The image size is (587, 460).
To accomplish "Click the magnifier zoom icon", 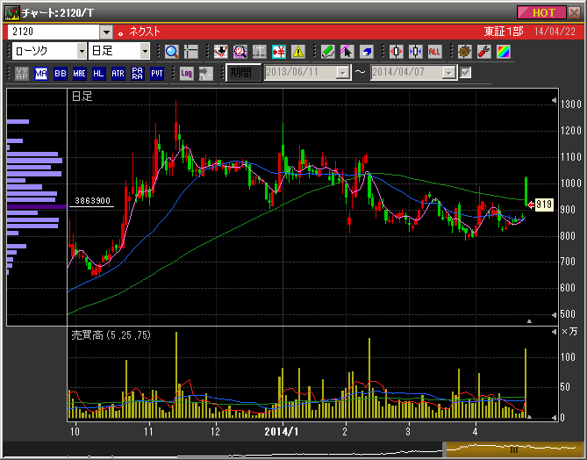I will [172, 51].
